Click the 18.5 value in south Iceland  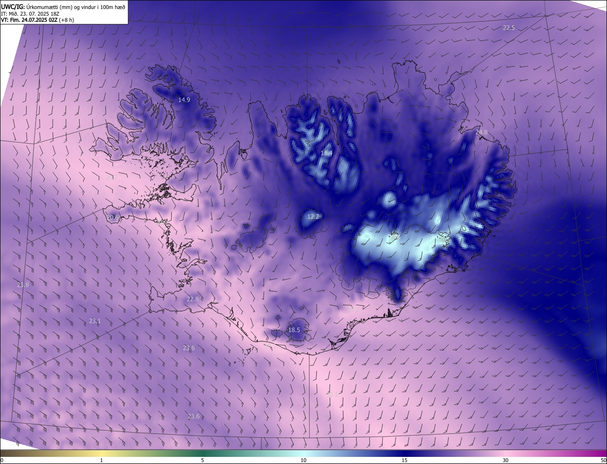click(x=294, y=330)
